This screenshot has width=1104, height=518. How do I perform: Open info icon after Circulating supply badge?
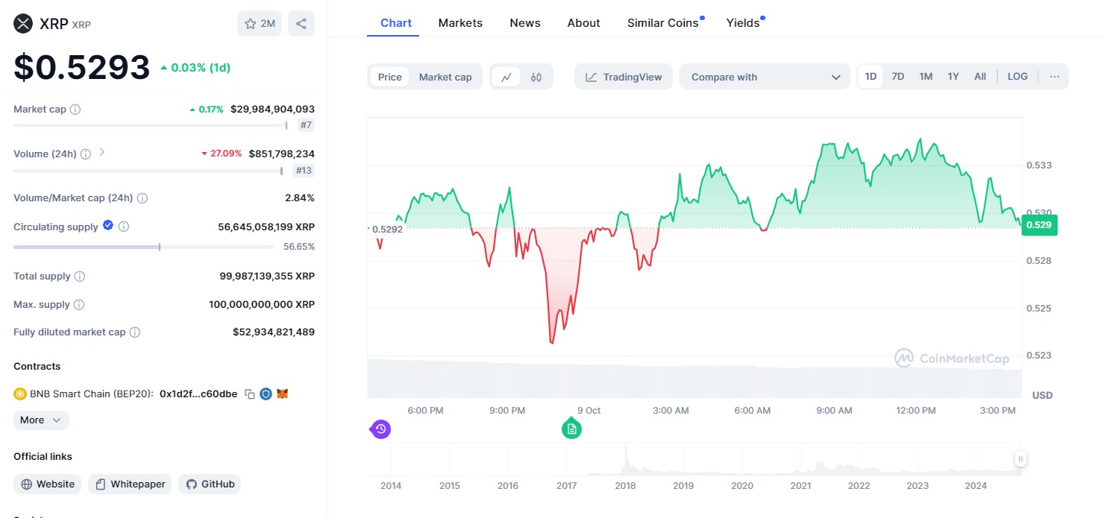point(124,227)
